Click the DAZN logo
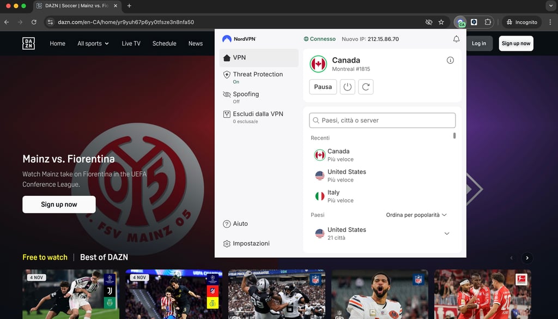Image resolution: width=558 pixels, height=319 pixels. pyautogui.click(x=28, y=44)
